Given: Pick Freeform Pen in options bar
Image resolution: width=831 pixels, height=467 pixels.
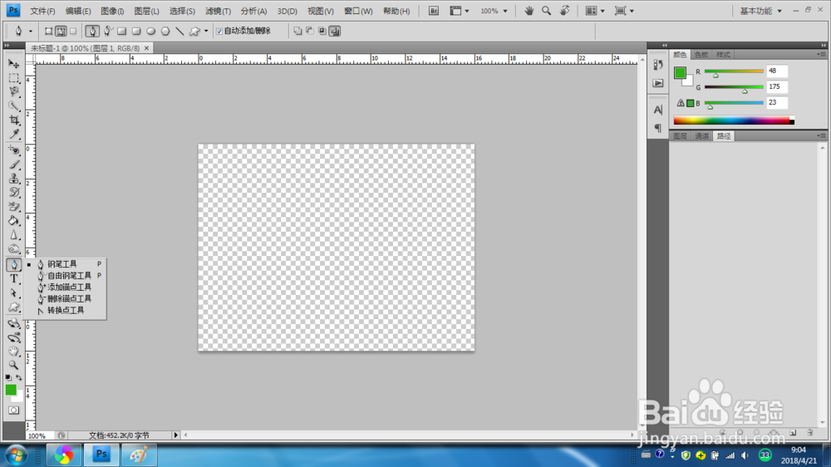Looking at the screenshot, I should [107, 32].
